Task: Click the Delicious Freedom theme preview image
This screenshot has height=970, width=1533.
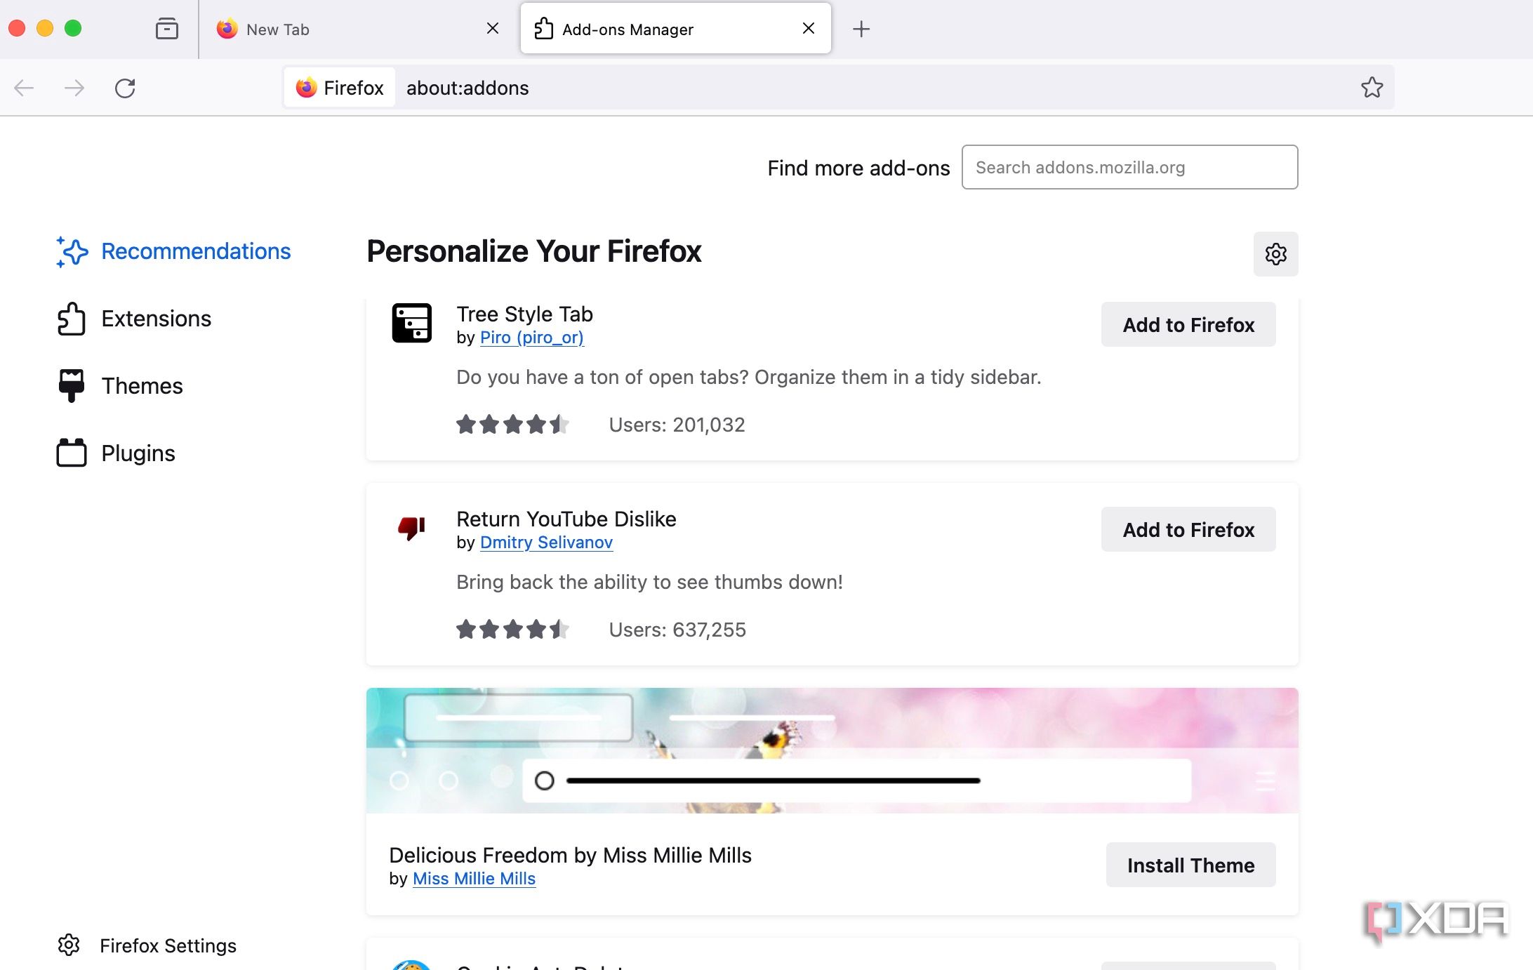Action: coord(832,750)
